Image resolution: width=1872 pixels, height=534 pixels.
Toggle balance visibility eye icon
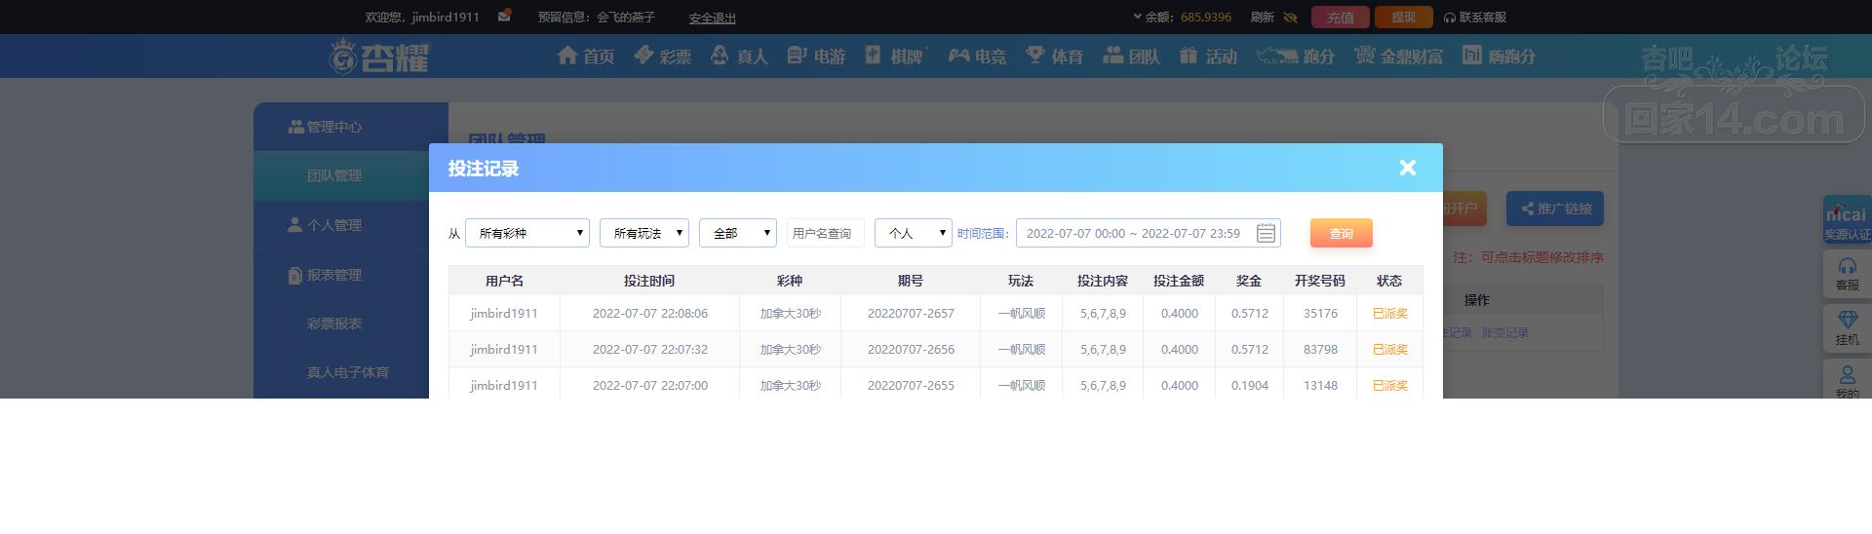coord(1291,18)
